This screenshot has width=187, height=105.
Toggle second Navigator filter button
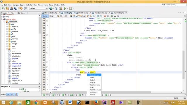12,94
